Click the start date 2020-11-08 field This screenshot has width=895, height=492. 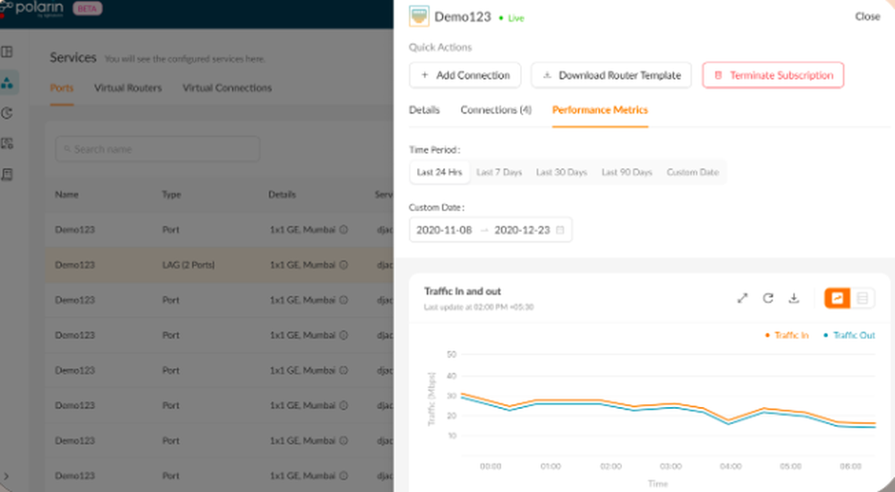coord(444,230)
